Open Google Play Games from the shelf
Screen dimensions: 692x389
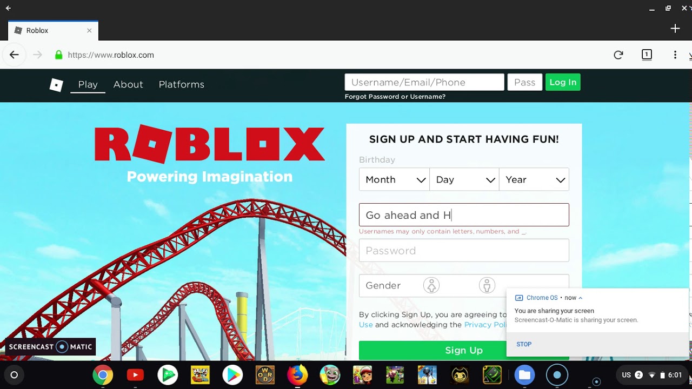tap(168, 375)
